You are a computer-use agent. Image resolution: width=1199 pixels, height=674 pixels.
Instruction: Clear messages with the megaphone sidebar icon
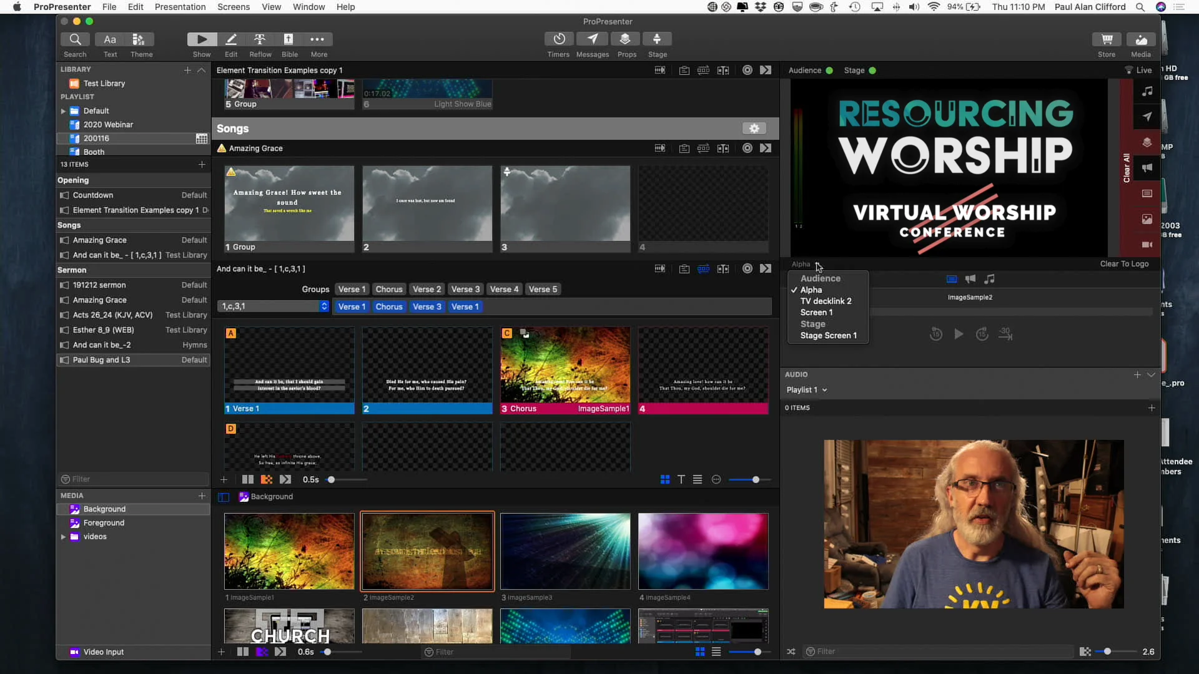pos(1147,168)
